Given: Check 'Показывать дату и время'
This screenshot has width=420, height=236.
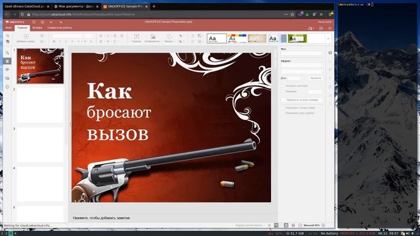Looking at the screenshot, I should 283,113.
